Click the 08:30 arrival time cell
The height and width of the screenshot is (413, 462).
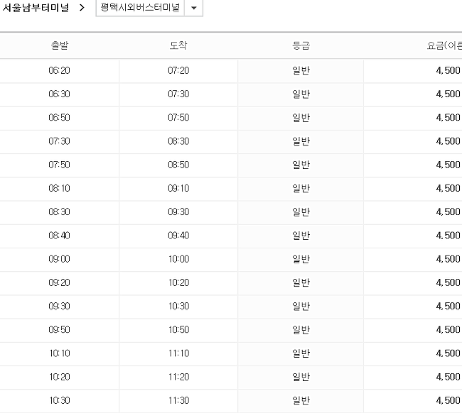178,141
